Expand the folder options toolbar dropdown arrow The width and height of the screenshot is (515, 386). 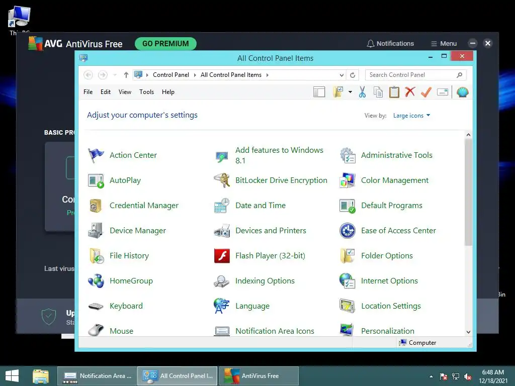[x=351, y=92]
